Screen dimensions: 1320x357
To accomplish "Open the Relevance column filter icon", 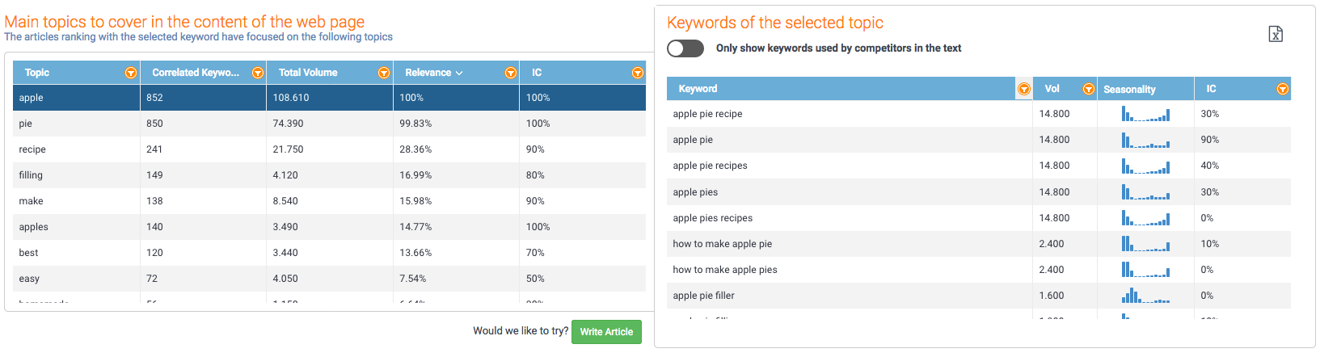I will (511, 73).
